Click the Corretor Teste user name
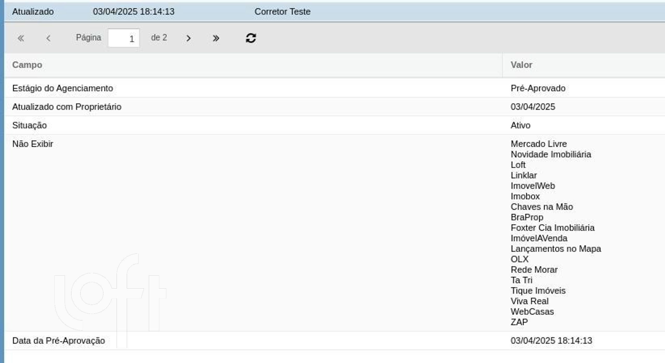This screenshot has width=665, height=363. pyautogui.click(x=282, y=12)
